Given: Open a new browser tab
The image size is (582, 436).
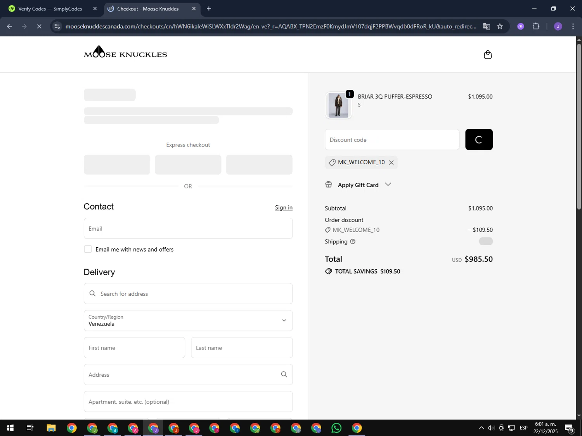Looking at the screenshot, I should click(x=209, y=9).
